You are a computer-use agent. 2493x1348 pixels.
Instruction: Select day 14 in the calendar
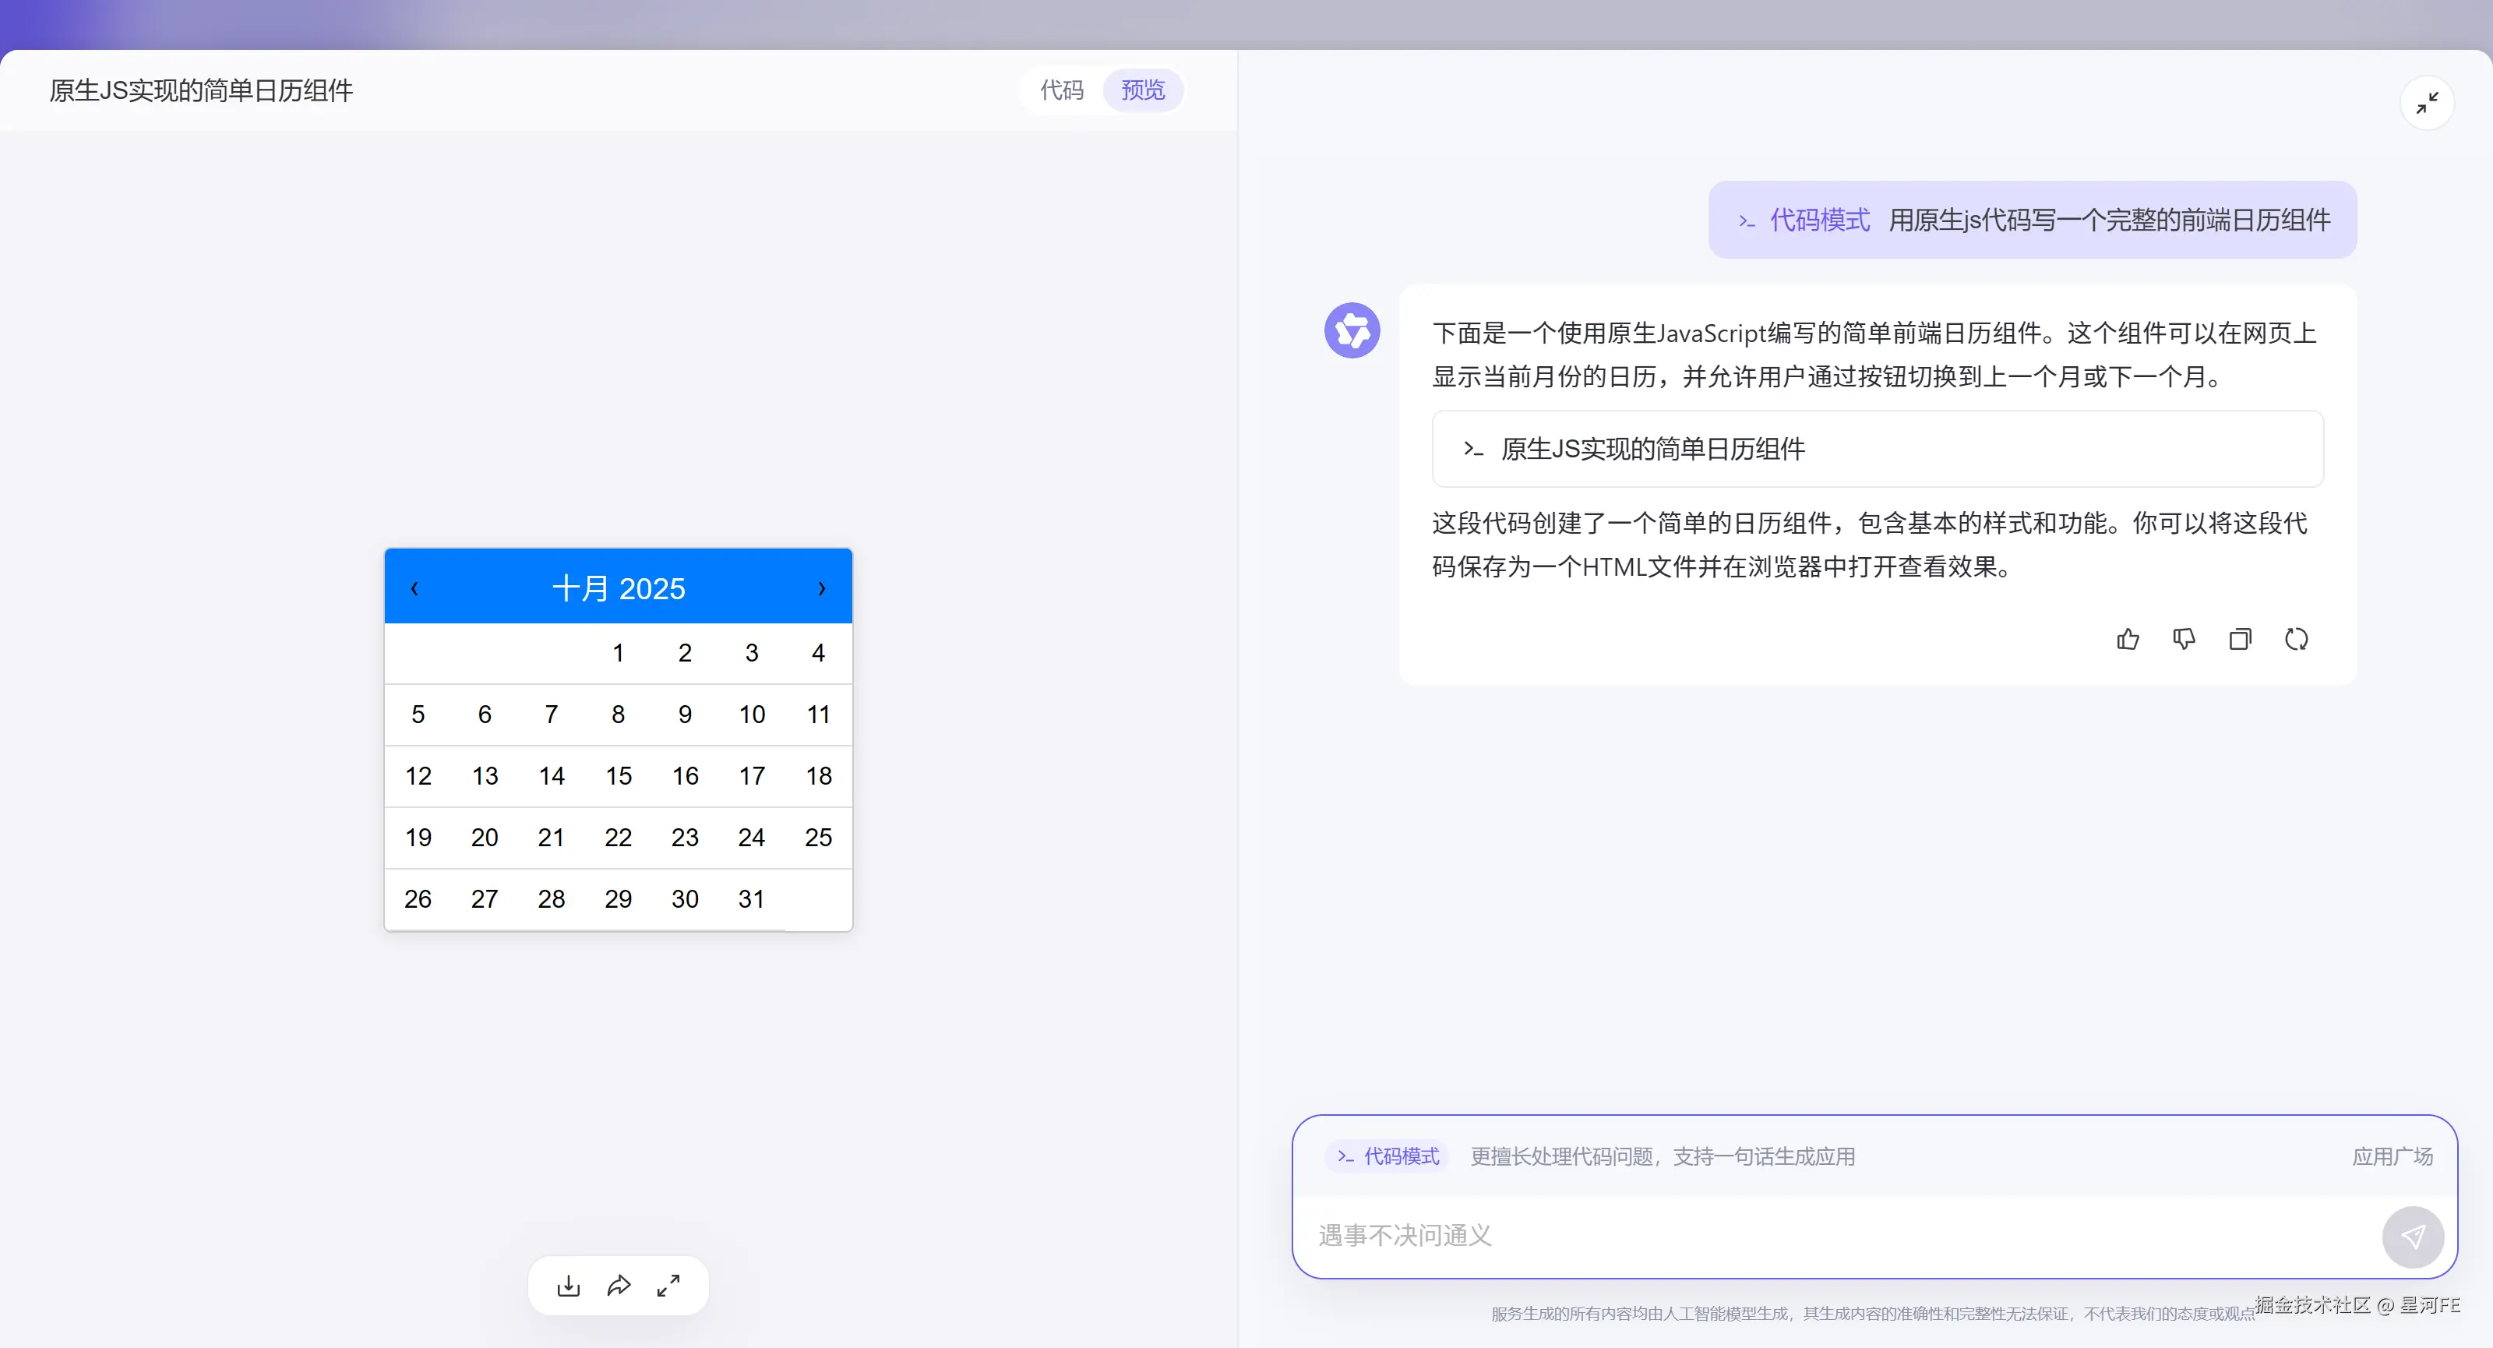[552, 776]
